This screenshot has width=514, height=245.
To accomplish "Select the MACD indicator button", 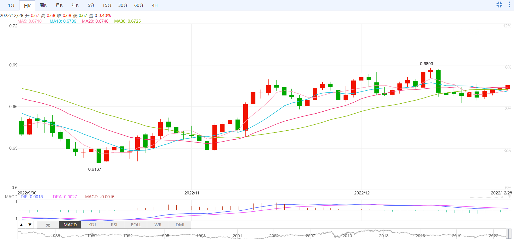I will click(x=70, y=225).
